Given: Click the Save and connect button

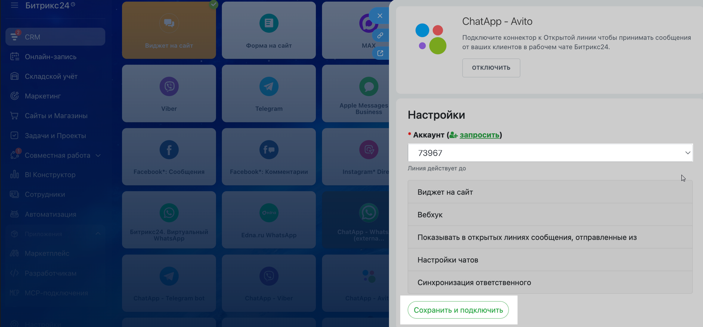Looking at the screenshot, I should coord(458,310).
